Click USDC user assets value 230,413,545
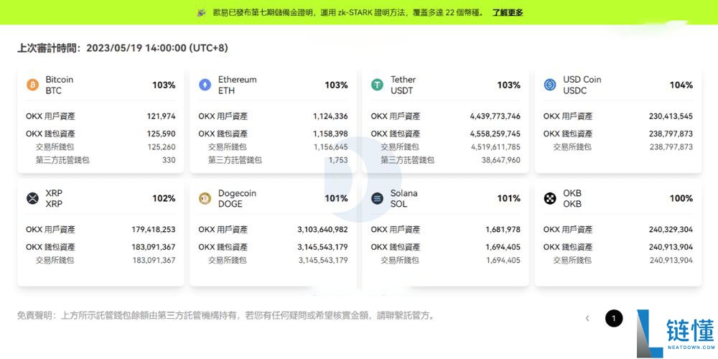This screenshot has width=718, height=359. coord(671,116)
